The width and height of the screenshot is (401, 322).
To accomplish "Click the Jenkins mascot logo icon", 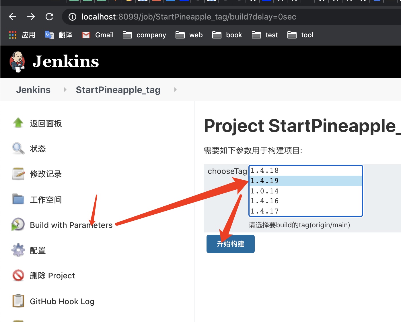I will tap(17, 62).
